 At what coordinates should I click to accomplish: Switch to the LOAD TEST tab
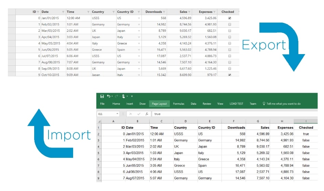coord(237,104)
